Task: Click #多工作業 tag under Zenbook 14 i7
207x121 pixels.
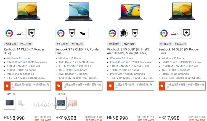Action: (x=26, y=44)
